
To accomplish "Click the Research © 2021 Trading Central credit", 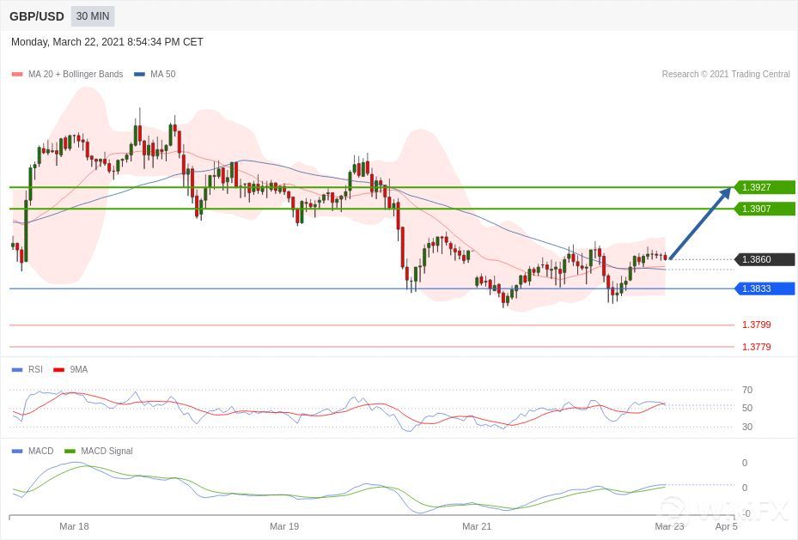I will click(725, 75).
